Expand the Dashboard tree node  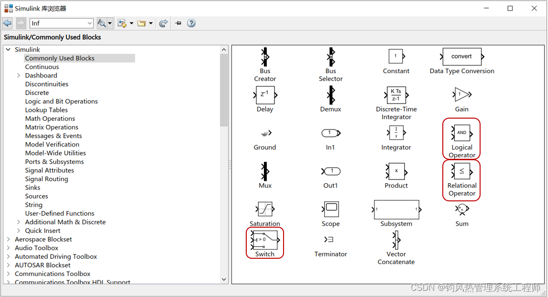point(19,76)
